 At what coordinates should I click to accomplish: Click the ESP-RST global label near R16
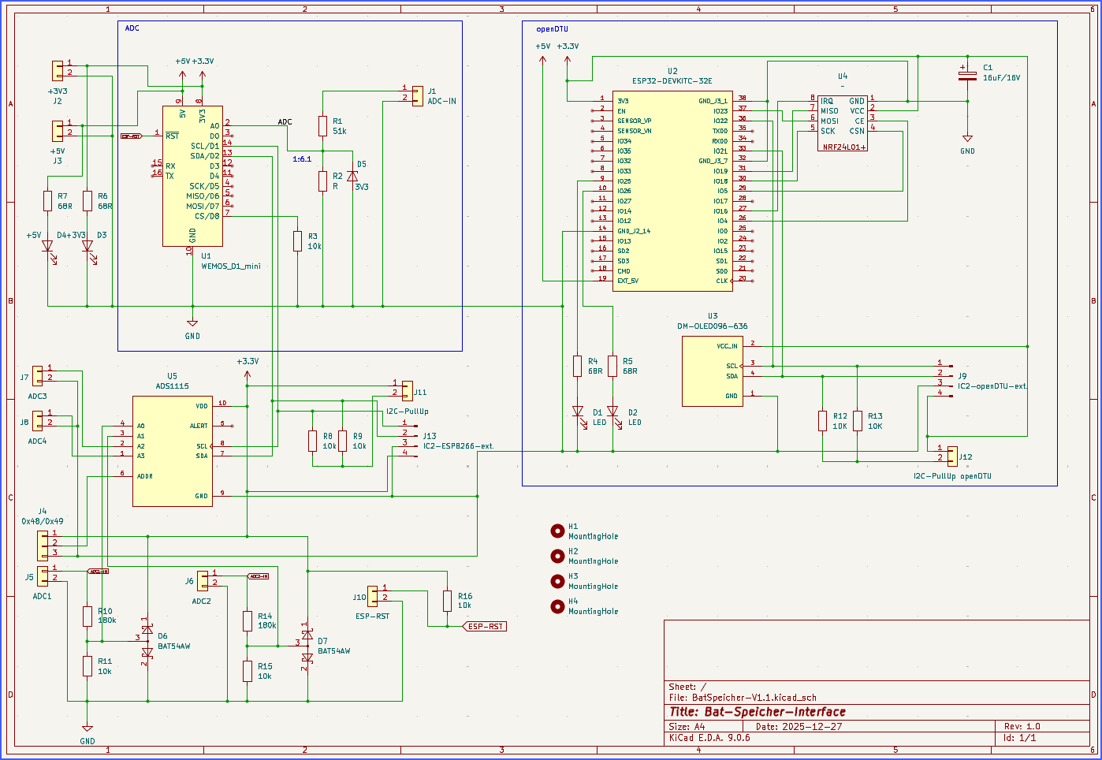pyautogui.click(x=485, y=627)
